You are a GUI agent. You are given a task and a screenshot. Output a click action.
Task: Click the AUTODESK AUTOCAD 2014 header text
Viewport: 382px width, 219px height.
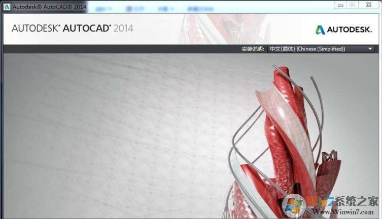pos(73,28)
